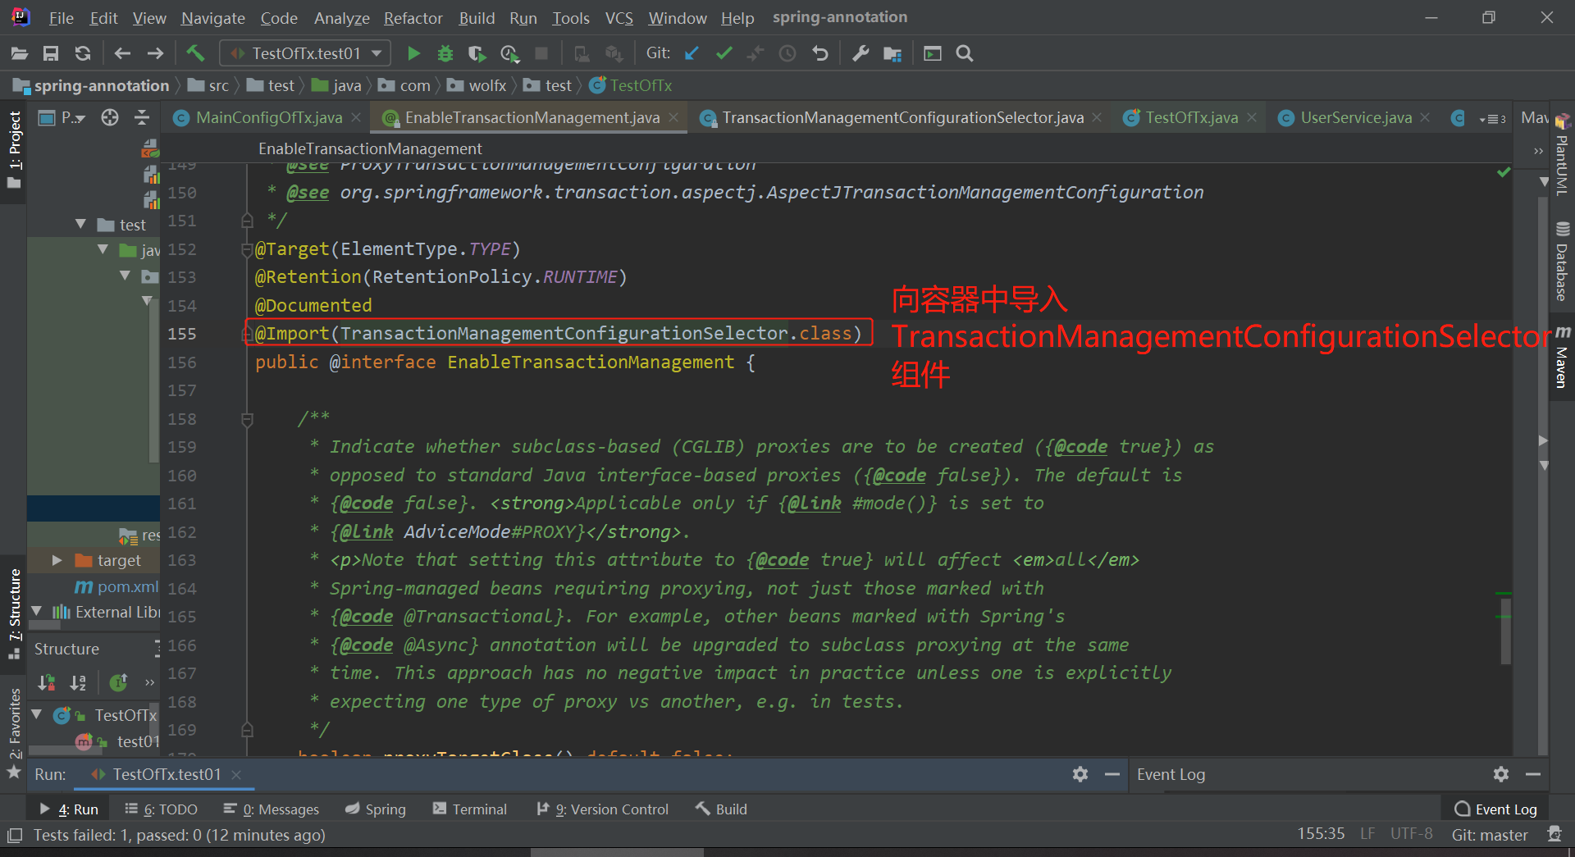Build project with the hammer icon
The image size is (1575, 857).
(x=195, y=53)
